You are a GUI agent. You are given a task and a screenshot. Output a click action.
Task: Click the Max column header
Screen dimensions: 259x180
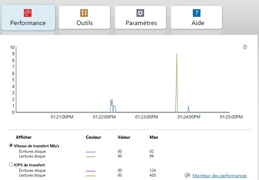point(154,137)
